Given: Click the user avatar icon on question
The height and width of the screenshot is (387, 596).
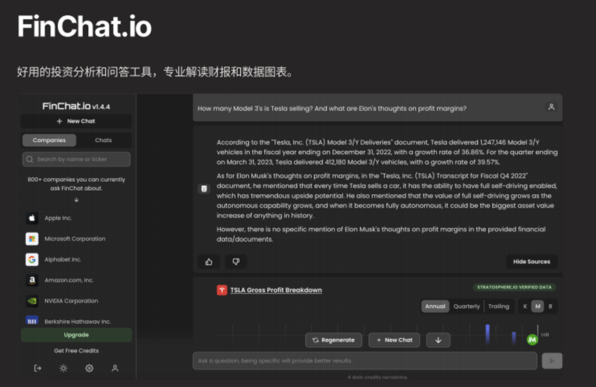Looking at the screenshot, I should pyautogui.click(x=551, y=107).
